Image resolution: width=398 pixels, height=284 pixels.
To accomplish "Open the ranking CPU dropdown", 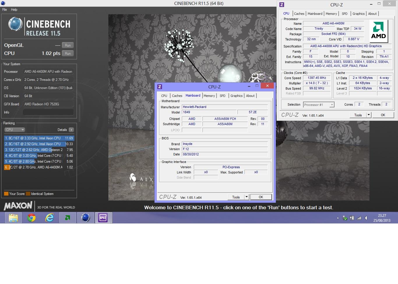I will click(15, 130).
